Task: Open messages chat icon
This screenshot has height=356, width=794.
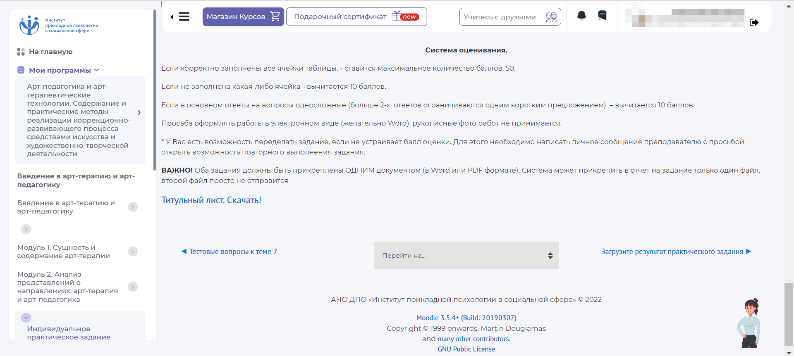Action: coord(602,16)
